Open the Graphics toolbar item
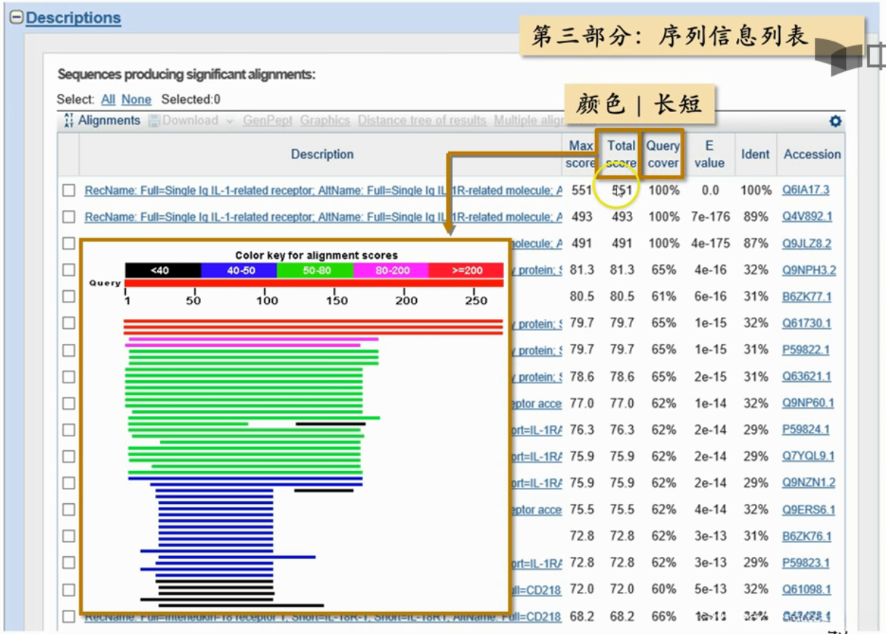Viewport: 886px width, 634px height. tap(324, 121)
